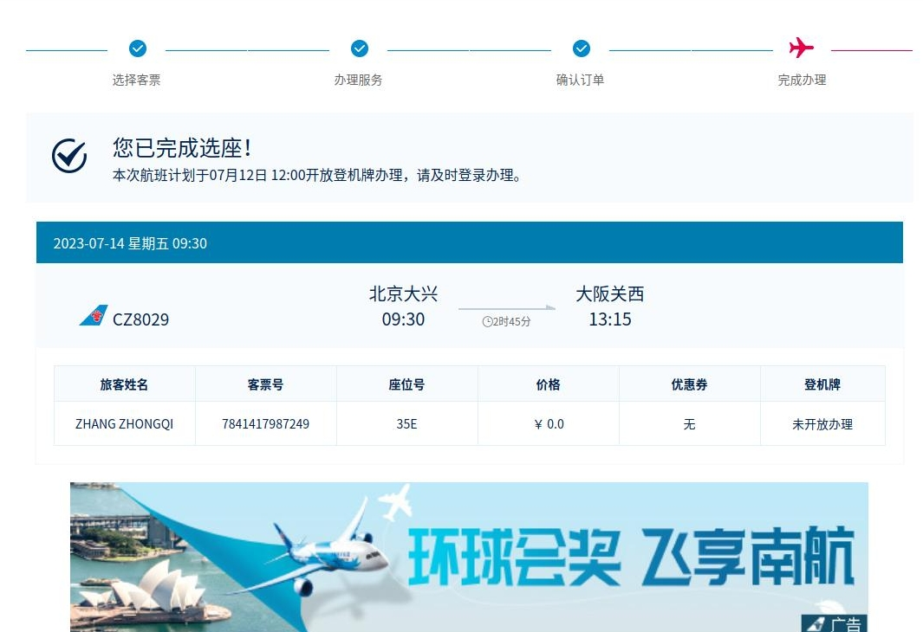This screenshot has height=632, width=923.
Task: Open the 环球会奖 飞享南航 banner text
Action: pos(631,557)
